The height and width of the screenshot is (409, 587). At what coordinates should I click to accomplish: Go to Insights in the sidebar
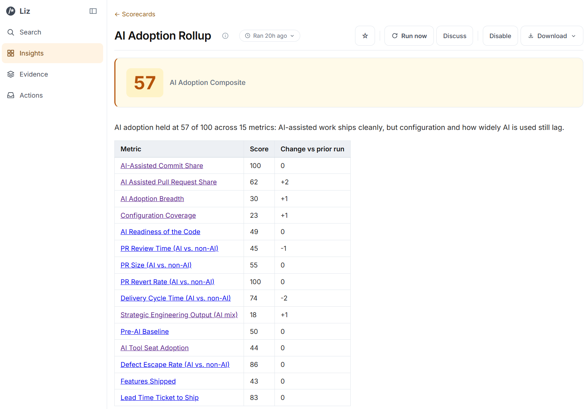53,53
